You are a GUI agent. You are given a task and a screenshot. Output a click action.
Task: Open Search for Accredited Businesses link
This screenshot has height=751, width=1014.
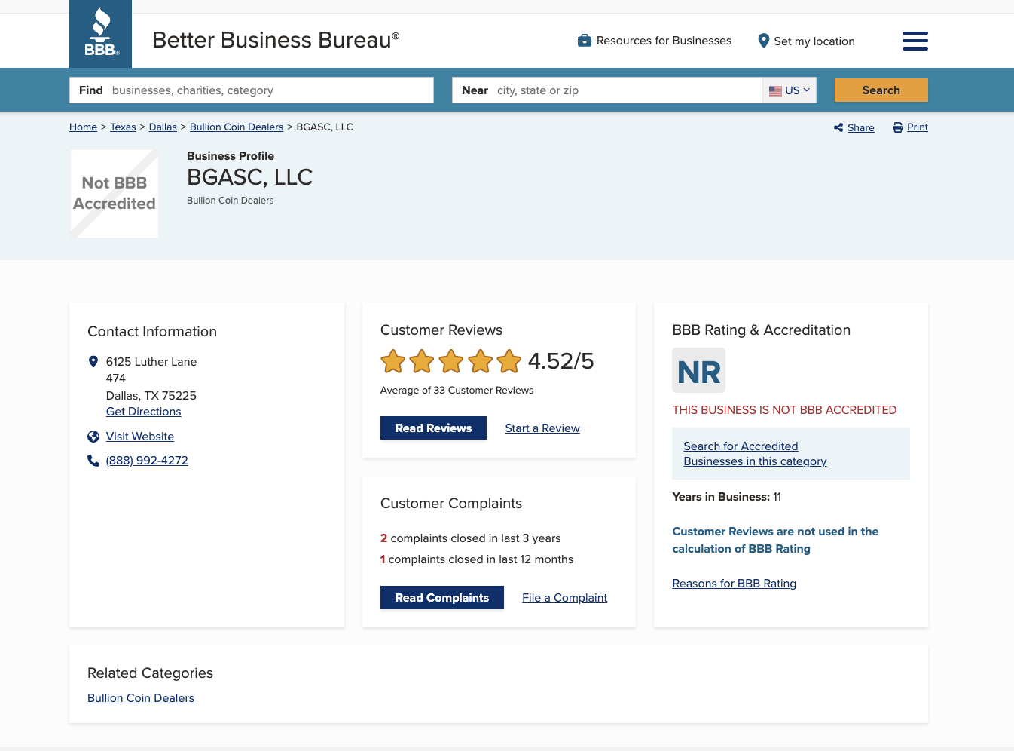point(755,454)
